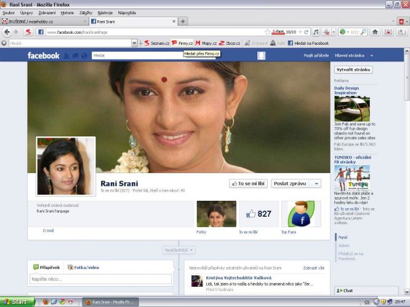Screen dimensions: 410x307
Task: Click the duben timeline marker
Action: tap(344, 246)
